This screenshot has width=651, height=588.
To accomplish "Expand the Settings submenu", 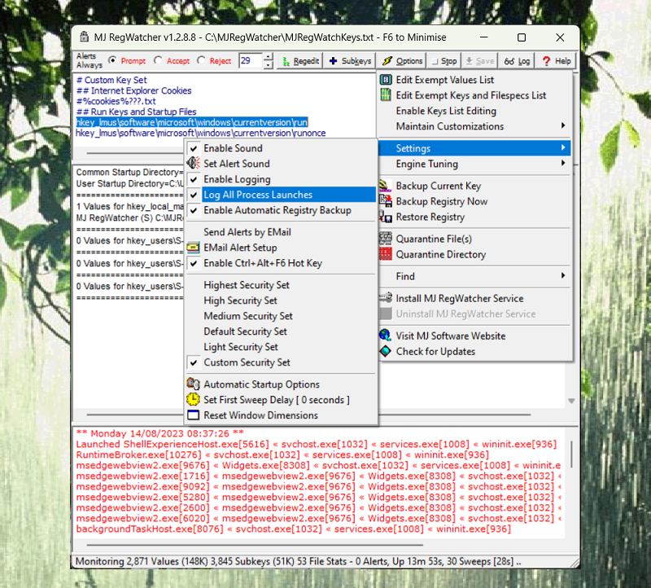I will click(475, 148).
